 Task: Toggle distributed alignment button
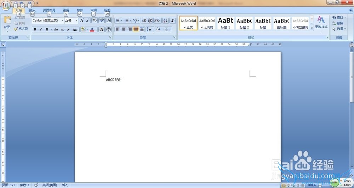(142, 29)
